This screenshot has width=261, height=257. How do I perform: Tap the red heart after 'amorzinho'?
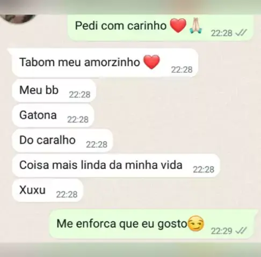(x=151, y=62)
